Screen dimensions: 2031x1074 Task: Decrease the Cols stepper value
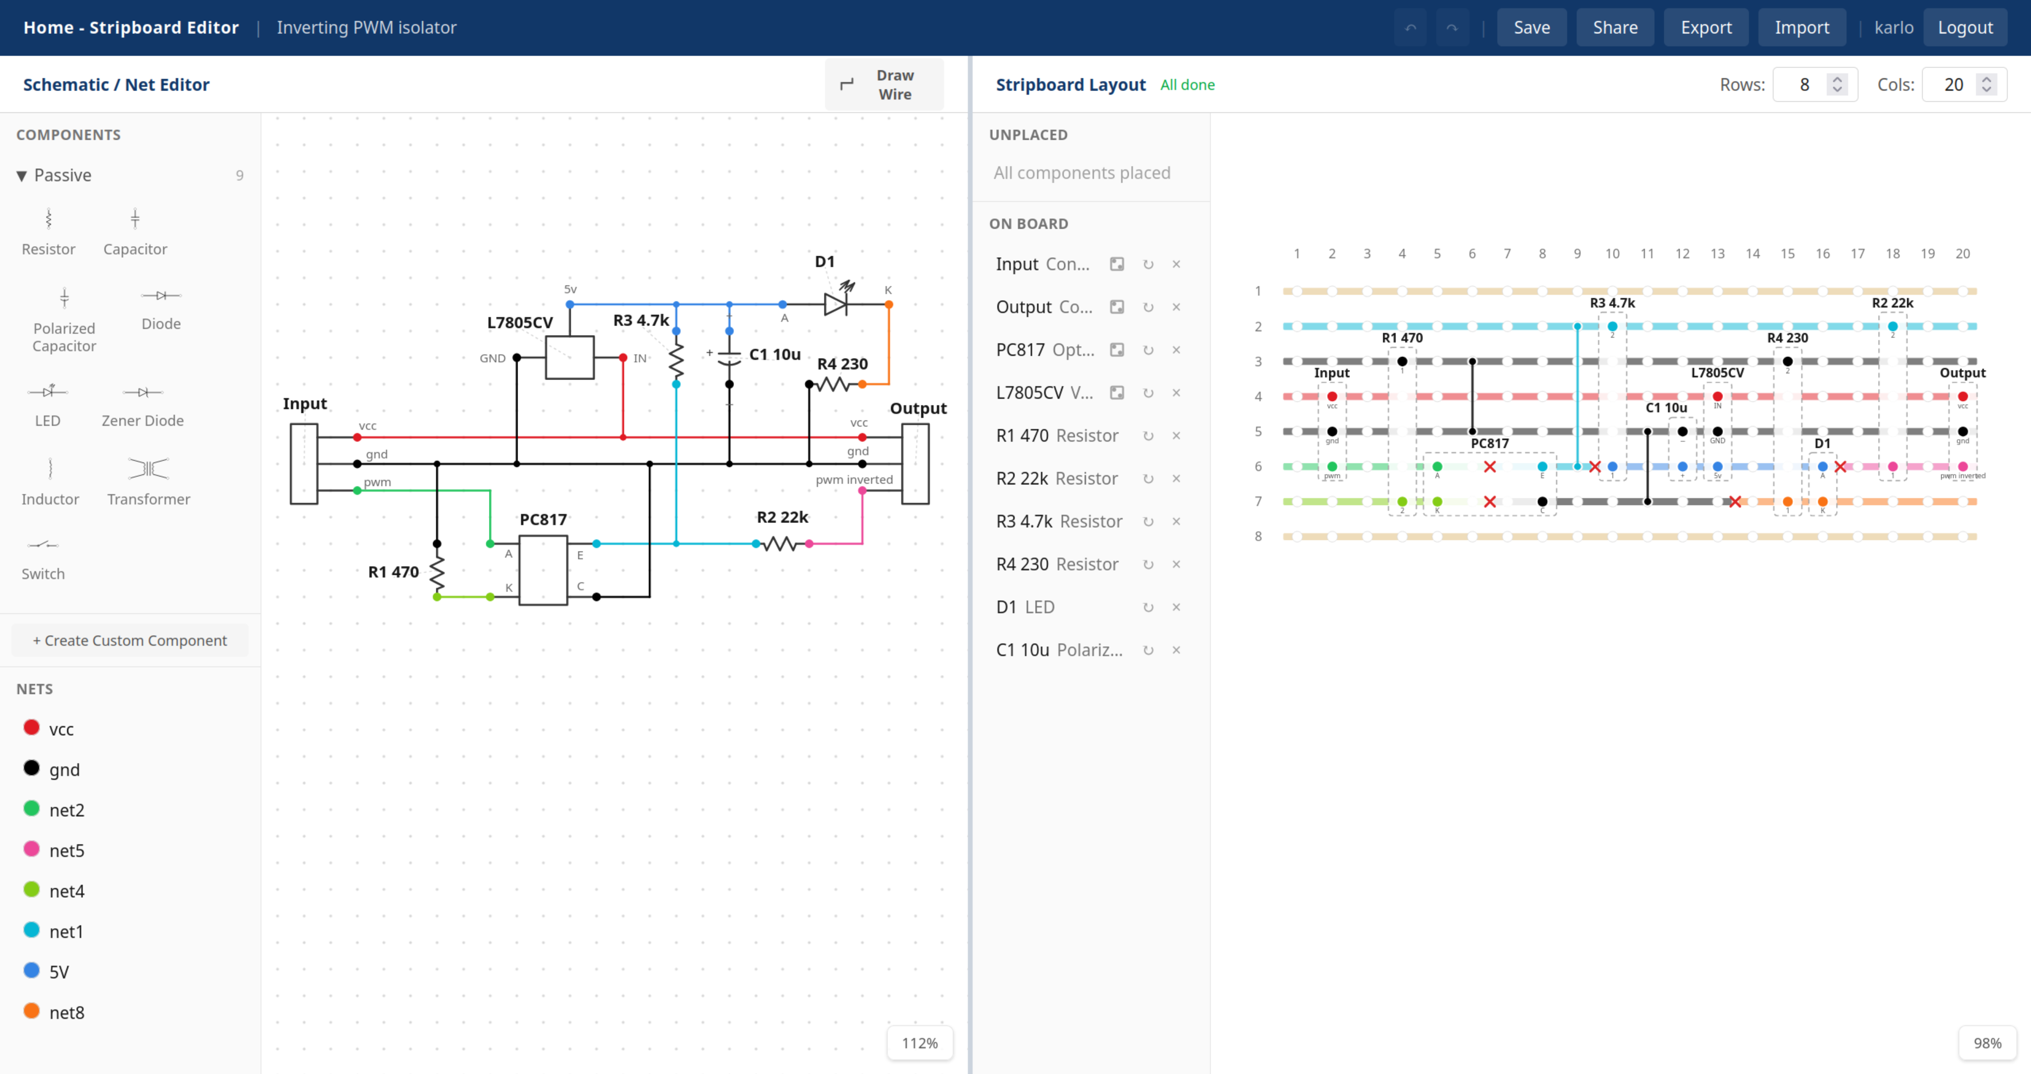(x=1987, y=90)
